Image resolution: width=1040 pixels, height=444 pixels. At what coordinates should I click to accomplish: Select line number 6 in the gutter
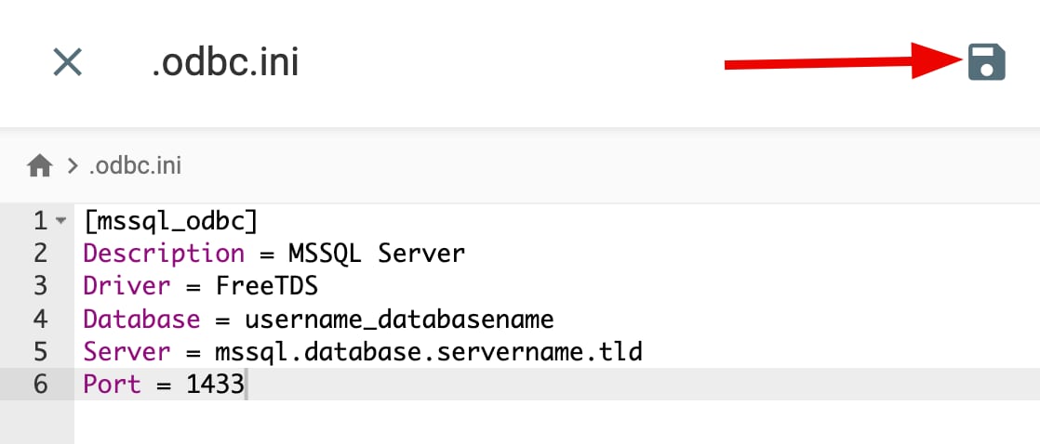pos(39,385)
